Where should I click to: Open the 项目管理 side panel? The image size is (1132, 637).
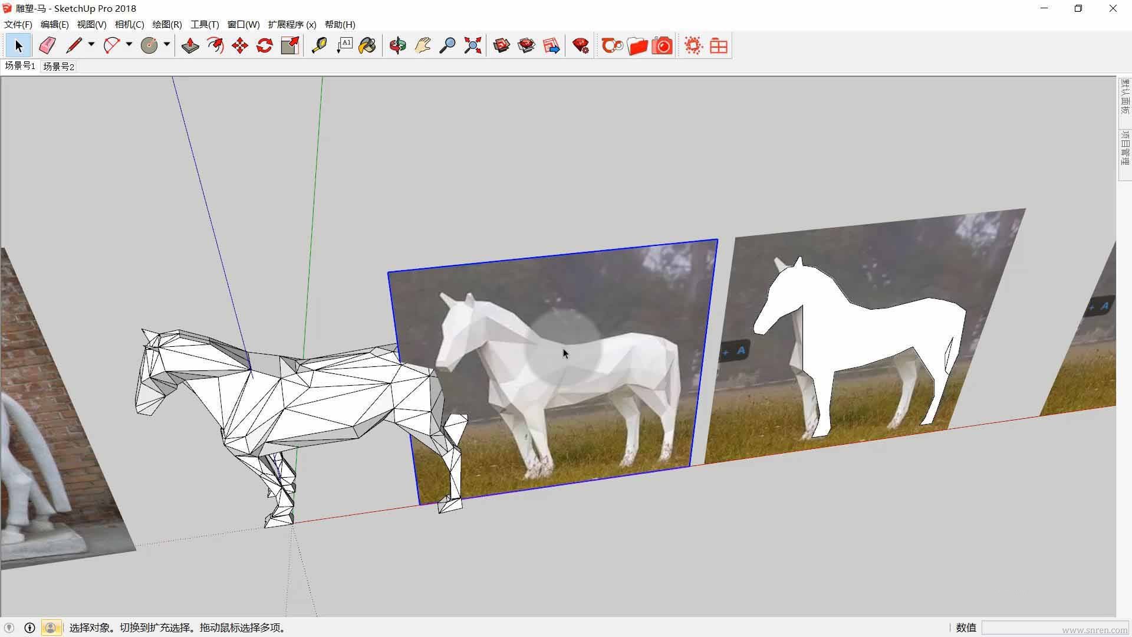1125,147
